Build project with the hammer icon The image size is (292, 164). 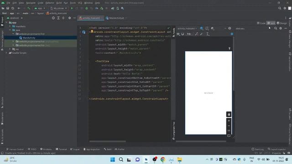pos(29,8)
